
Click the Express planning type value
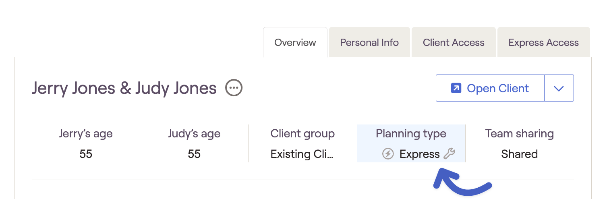click(420, 154)
